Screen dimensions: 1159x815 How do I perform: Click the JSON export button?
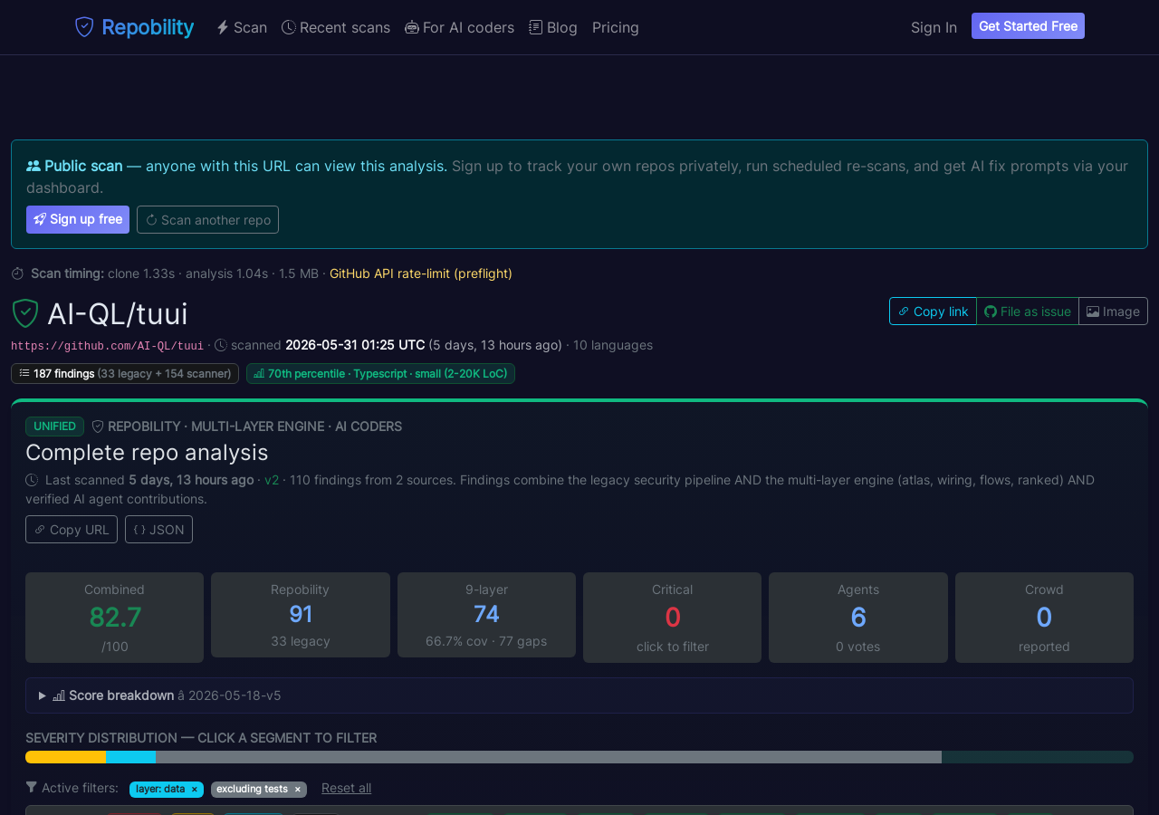[158, 529]
